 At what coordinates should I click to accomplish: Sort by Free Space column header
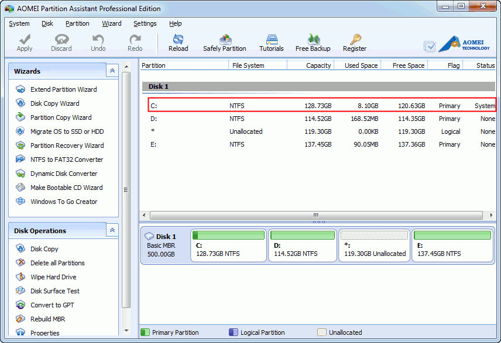point(404,65)
